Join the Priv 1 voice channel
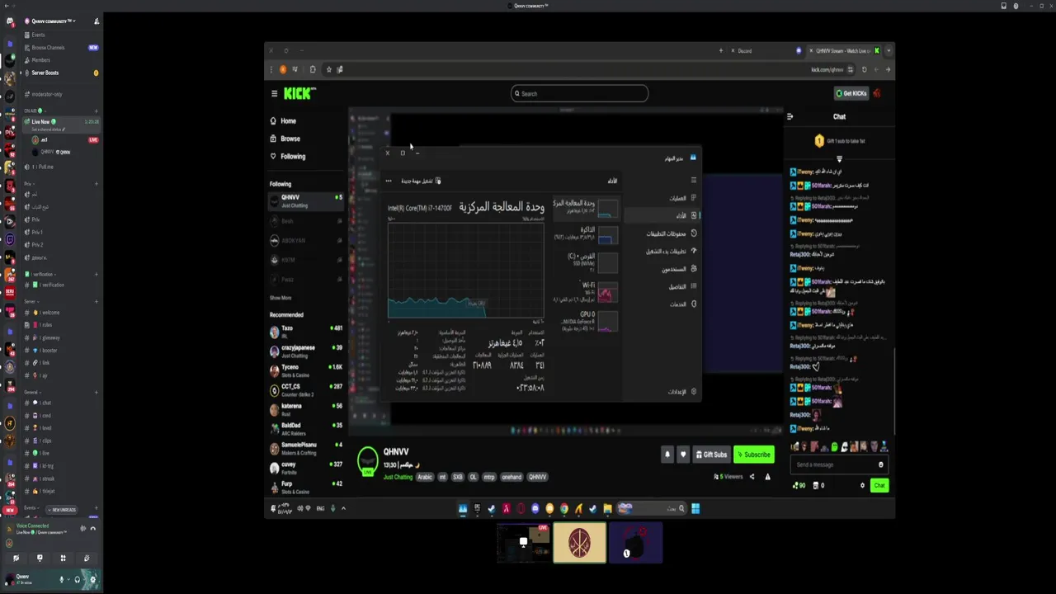 [x=59, y=232]
